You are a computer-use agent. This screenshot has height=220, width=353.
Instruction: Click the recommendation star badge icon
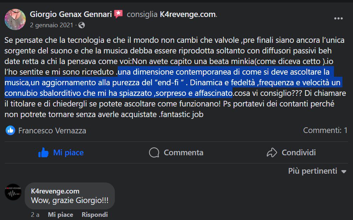click(118, 14)
